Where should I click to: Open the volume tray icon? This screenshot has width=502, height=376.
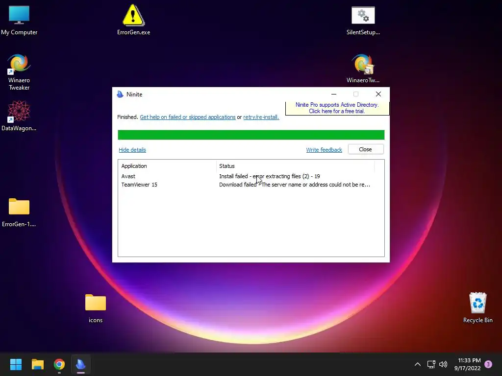click(x=443, y=364)
